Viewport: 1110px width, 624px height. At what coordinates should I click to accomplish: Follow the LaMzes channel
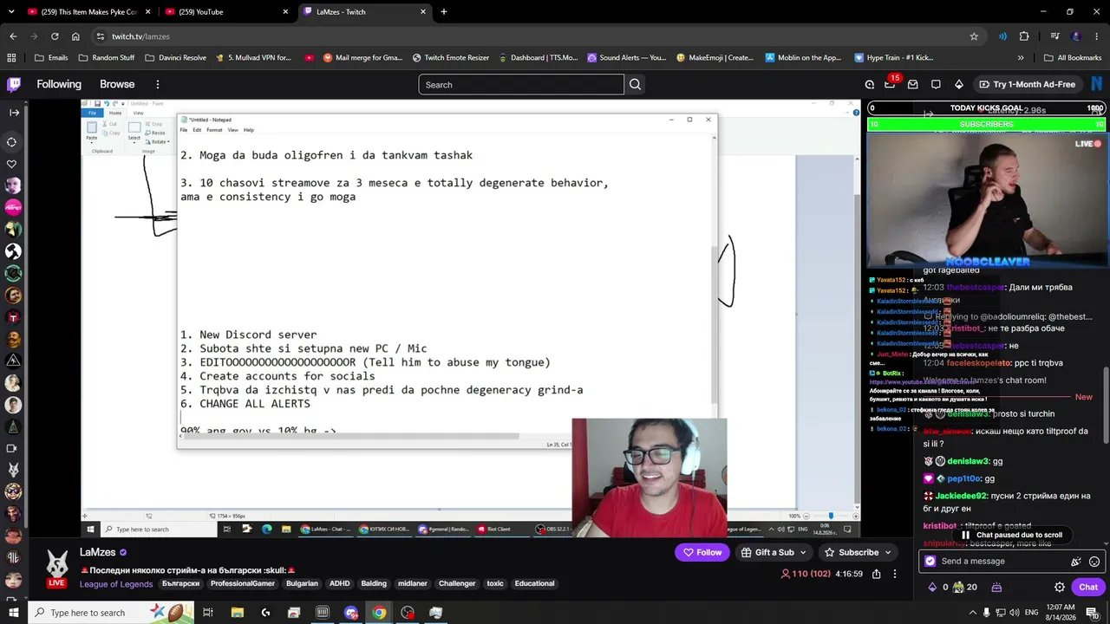702,552
